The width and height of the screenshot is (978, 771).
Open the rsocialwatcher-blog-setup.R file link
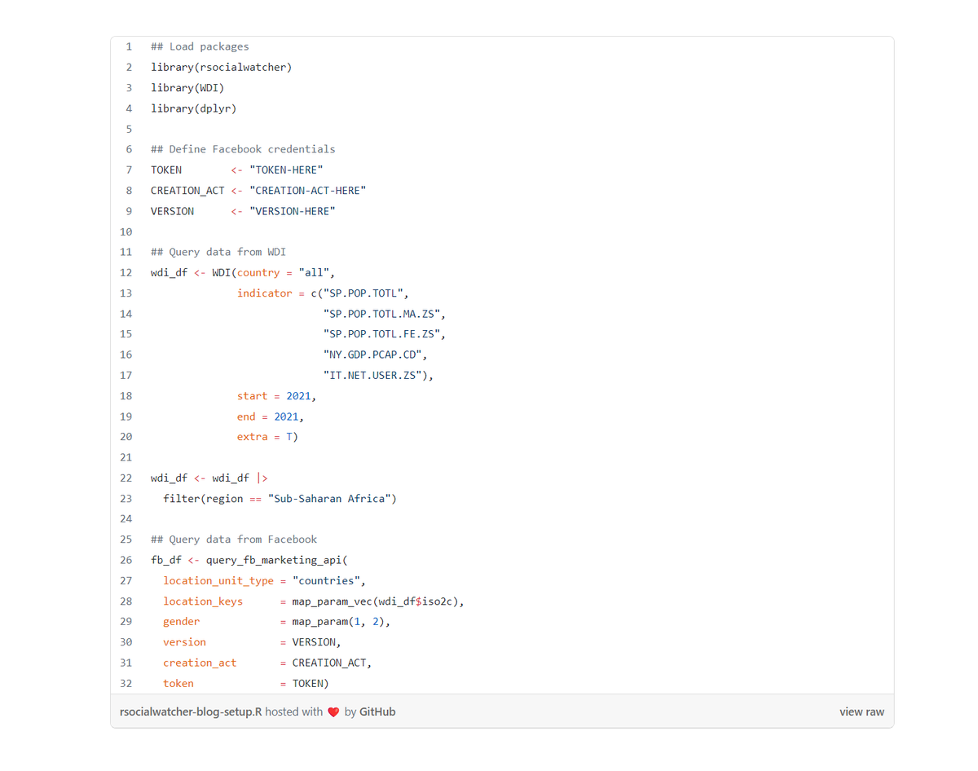point(191,712)
